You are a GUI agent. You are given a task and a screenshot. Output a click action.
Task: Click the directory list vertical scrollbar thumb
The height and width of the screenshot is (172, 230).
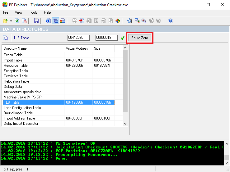coord(125,81)
